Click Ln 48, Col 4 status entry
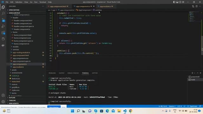This screenshot has width=203, height=114. 162,106
